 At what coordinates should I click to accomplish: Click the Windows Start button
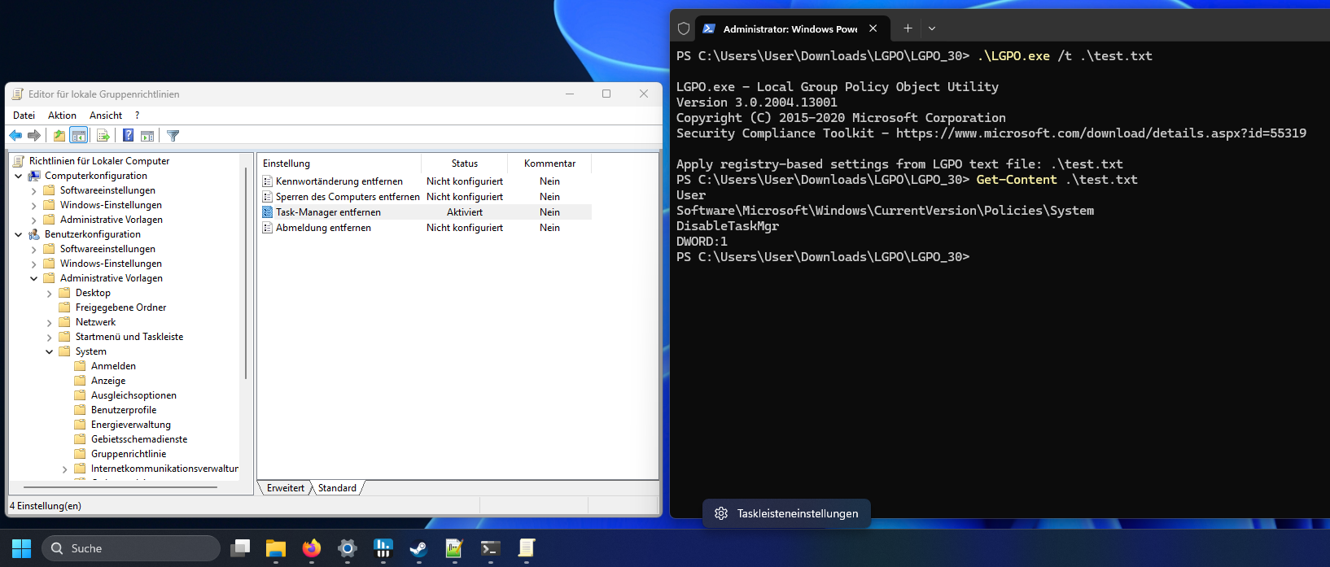pyautogui.click(x=21, y=548)
